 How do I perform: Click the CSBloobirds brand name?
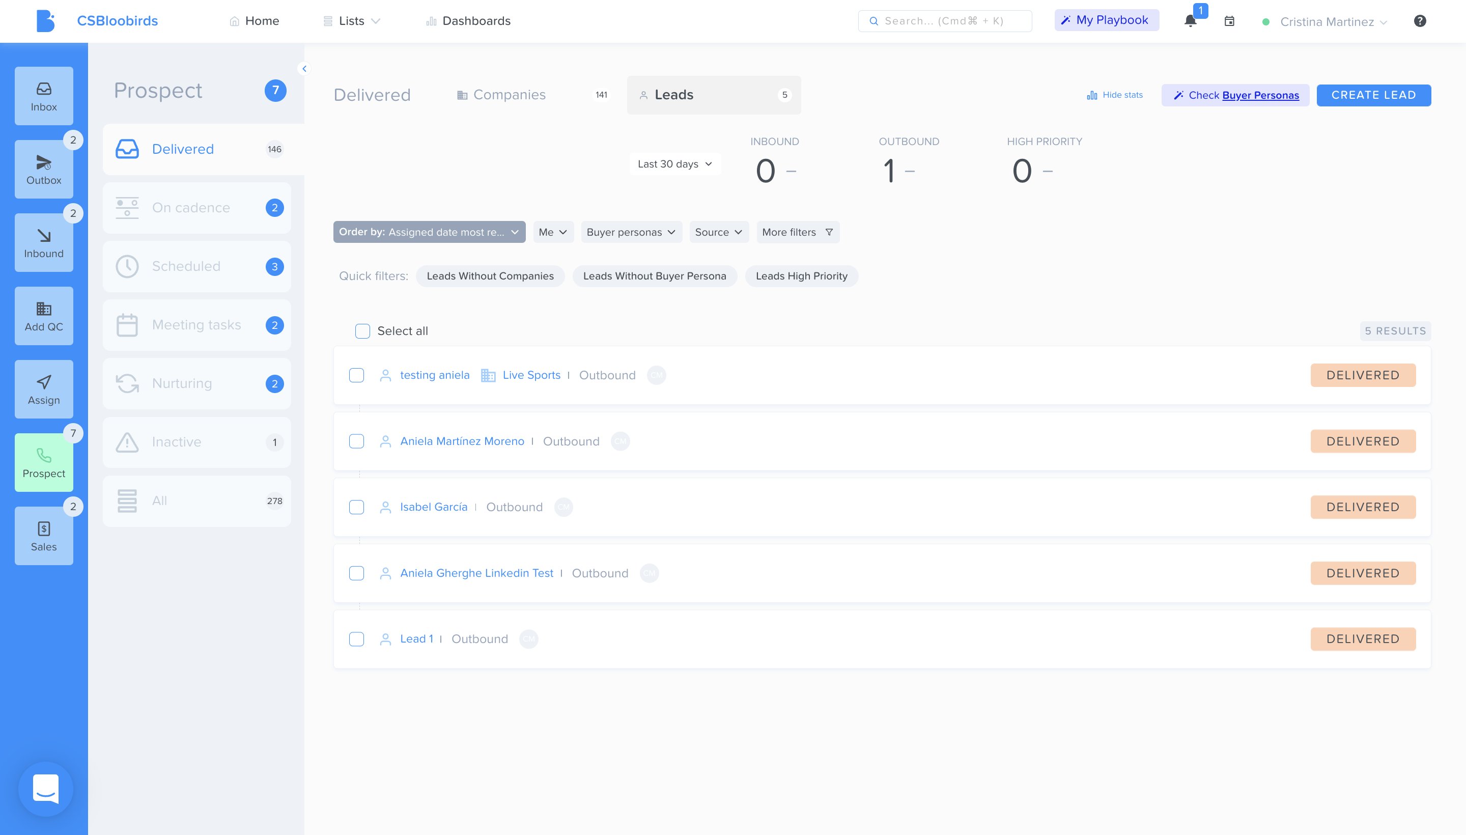click(x=118, y=21)
